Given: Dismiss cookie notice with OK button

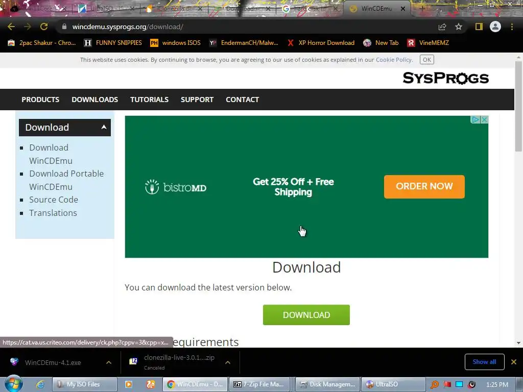Looking at the screenshot, I should click(x=426, y=60).
